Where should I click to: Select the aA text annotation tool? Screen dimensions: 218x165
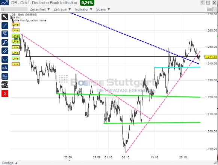[x=5, y=68]
